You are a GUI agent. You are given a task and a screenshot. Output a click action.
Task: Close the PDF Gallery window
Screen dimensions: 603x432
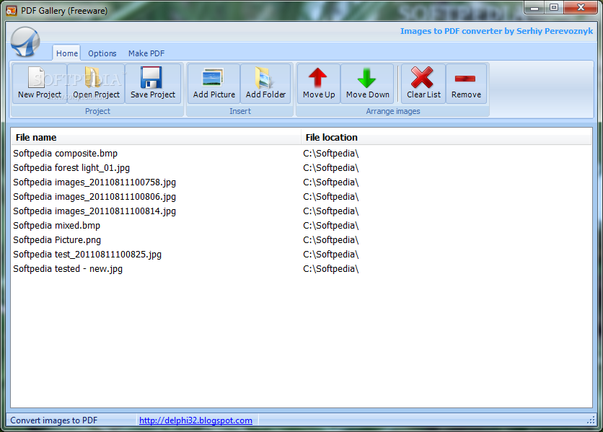click(581, 7)
